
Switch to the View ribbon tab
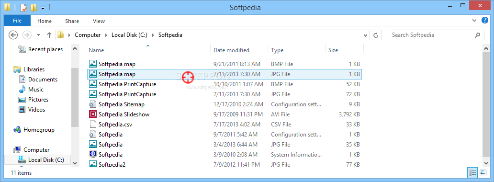[99, 21]
